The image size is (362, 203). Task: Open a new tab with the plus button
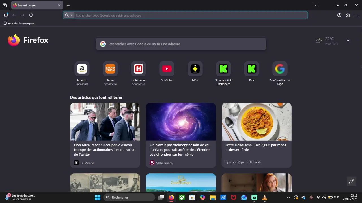[68, 5]
